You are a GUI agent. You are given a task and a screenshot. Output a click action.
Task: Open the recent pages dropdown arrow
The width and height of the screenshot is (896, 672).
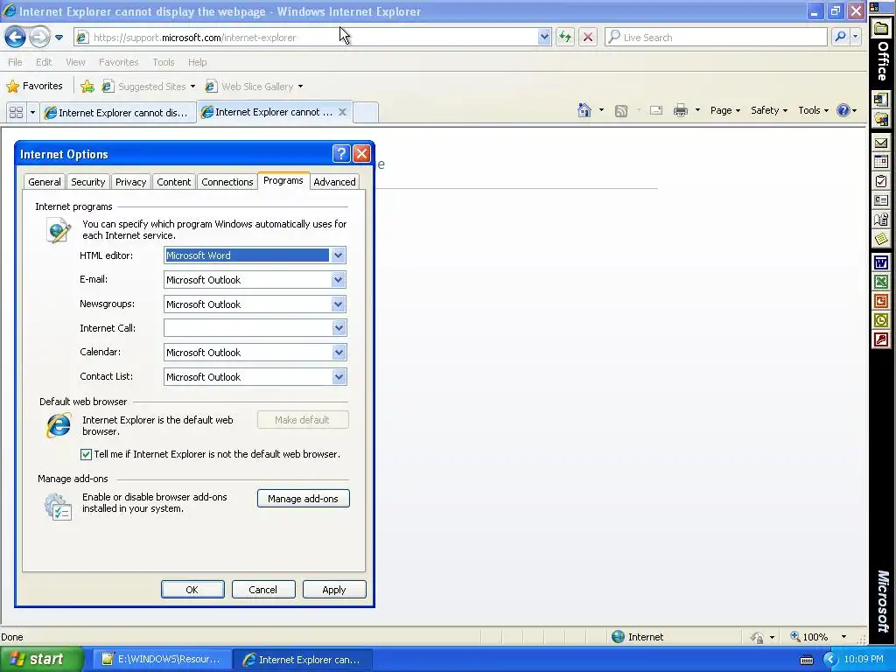pyautogui.click(x=59, y=38)
